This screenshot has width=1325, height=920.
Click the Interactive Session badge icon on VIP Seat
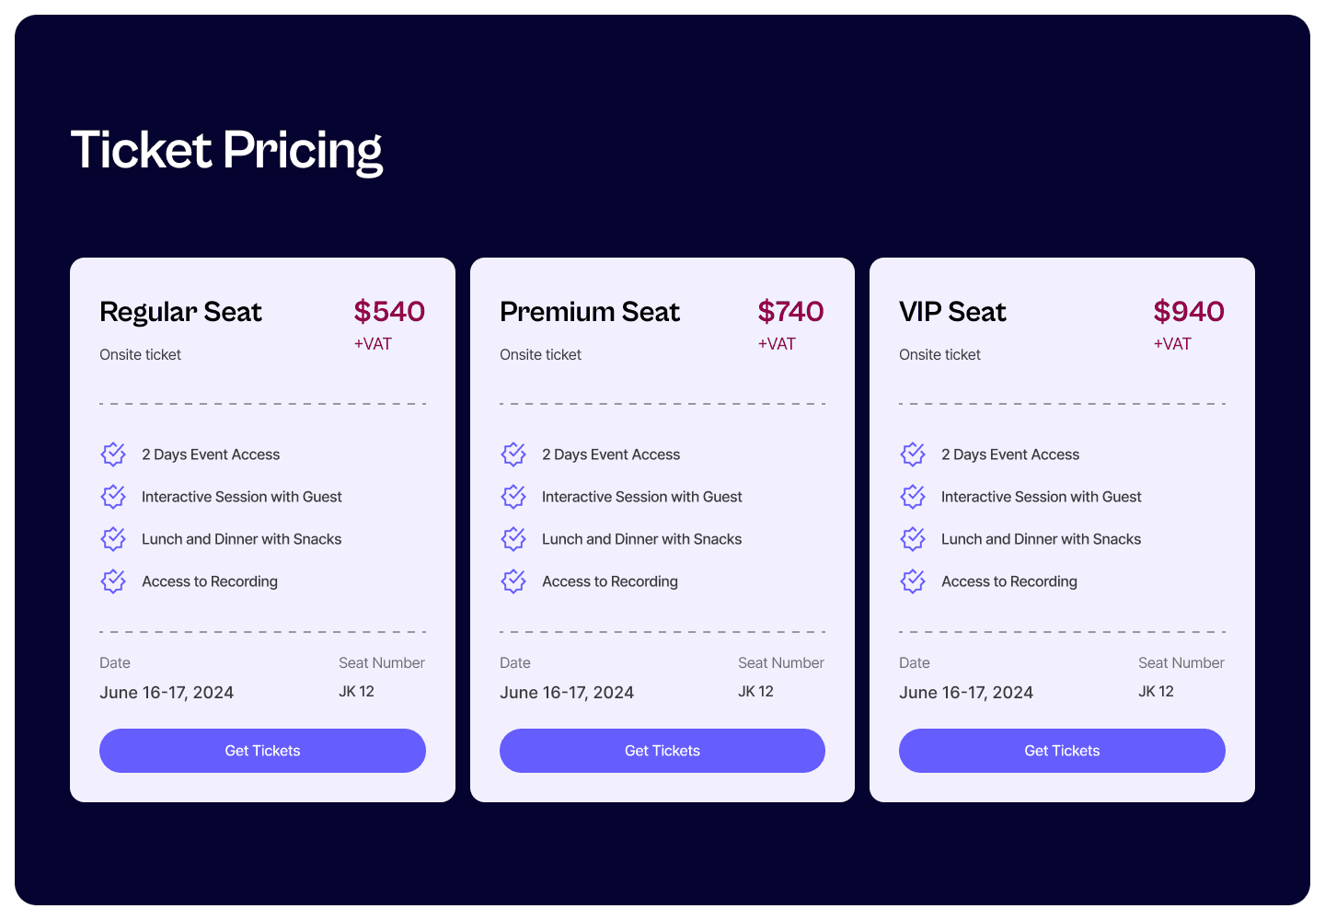(x=912, y=496)
